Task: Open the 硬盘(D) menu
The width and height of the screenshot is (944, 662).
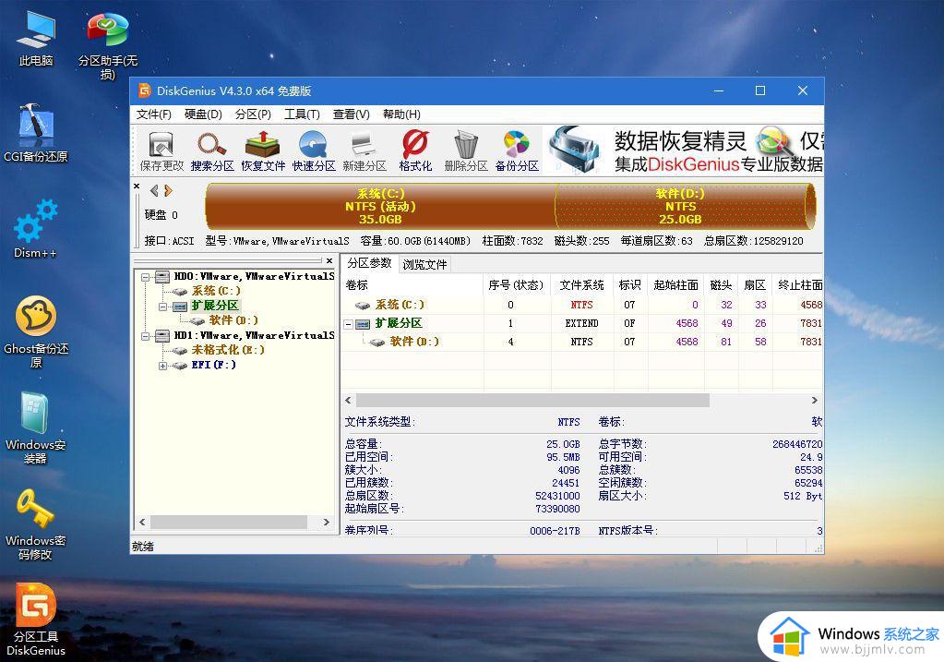Action: (x=203, y=114)
